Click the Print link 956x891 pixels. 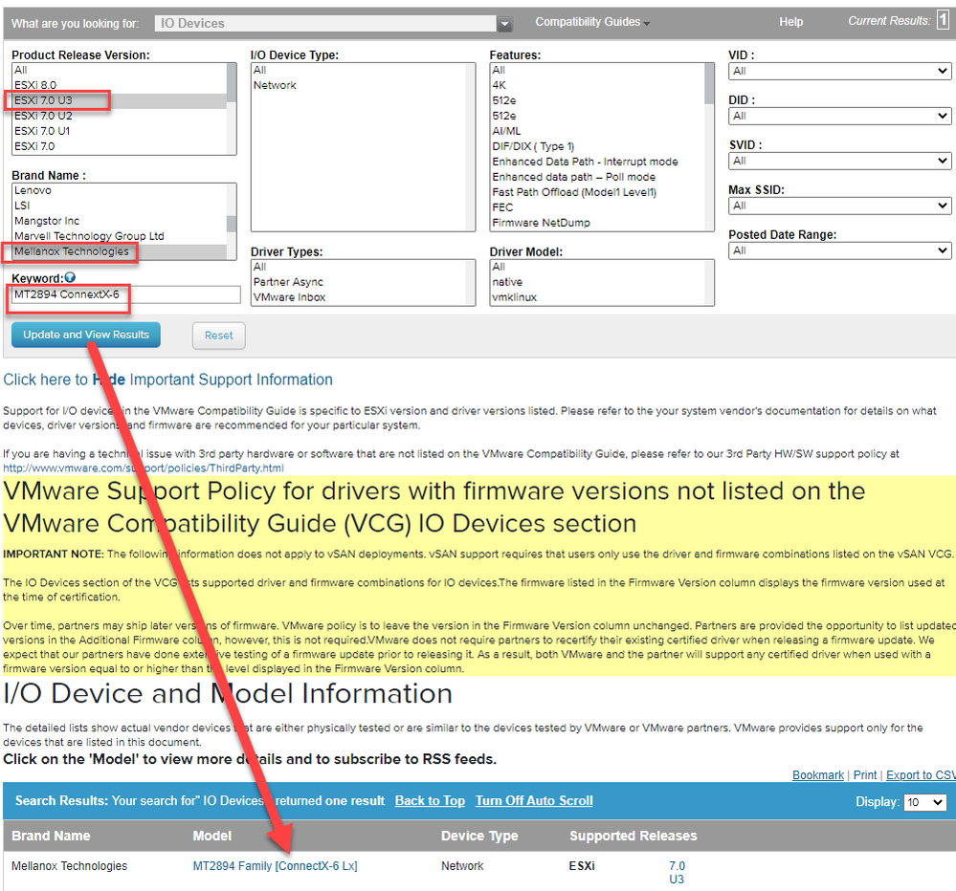pyautogui.click(x=864, y=774)
